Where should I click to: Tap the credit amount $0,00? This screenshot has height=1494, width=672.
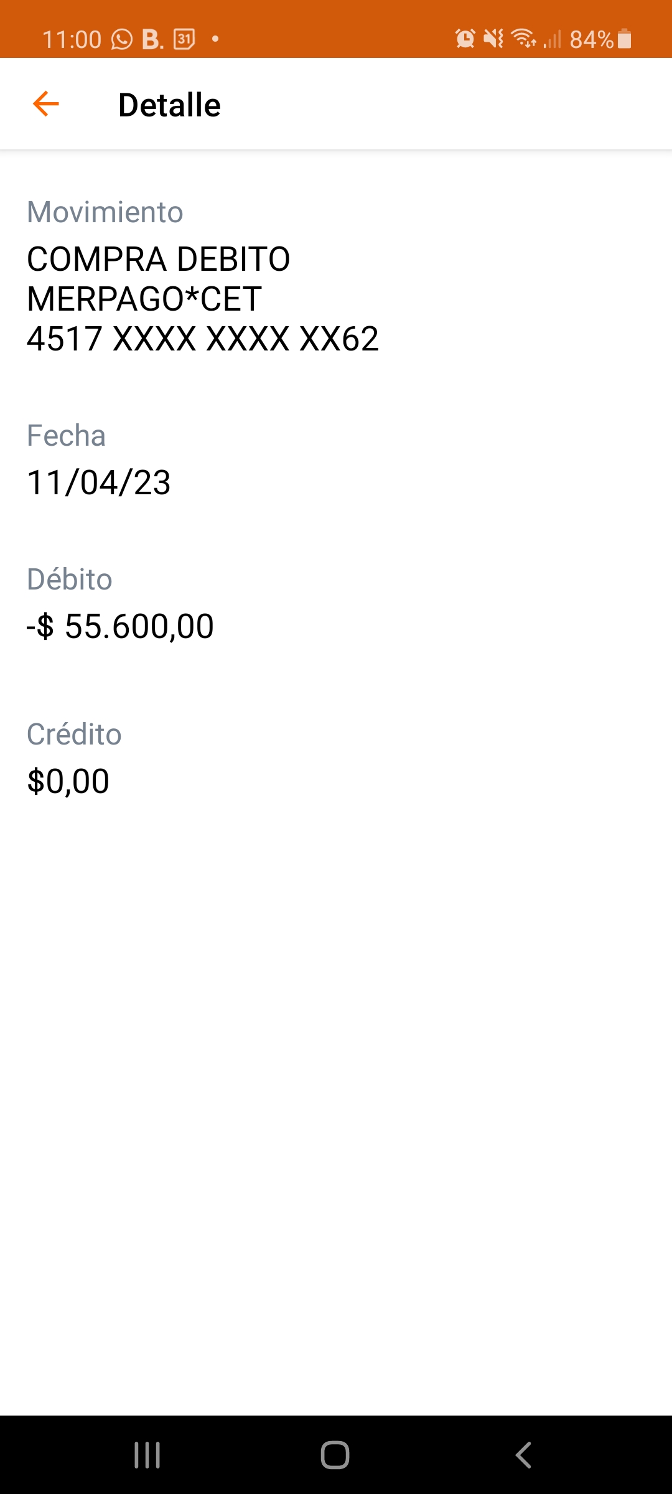pos(68,781)
